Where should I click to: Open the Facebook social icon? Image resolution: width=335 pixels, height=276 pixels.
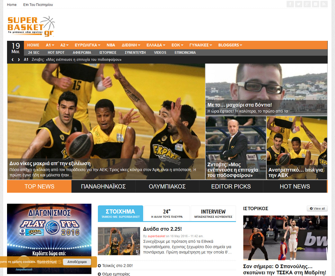pos(290,4)
